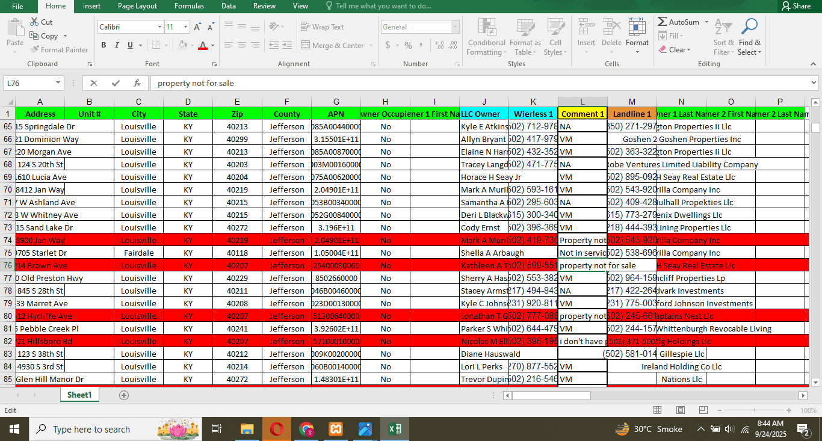Expand the font name Calibri dropdown
The image size is (822, 441).
[x=159, y=27]
